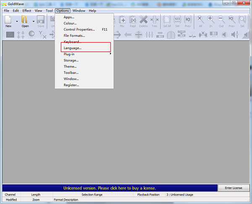Click the arched doors effect icon
This screenshot has width=252, height=204.
click(171, 35)
